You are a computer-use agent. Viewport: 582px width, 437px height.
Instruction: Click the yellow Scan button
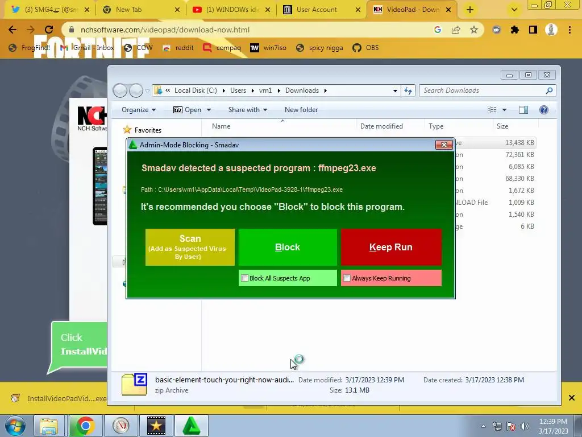click(x=190, y=247)
